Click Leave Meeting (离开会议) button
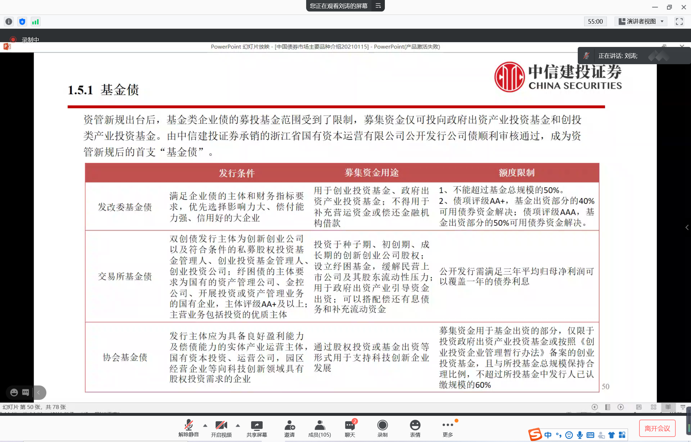691x442 pixels. click(657, 428)
